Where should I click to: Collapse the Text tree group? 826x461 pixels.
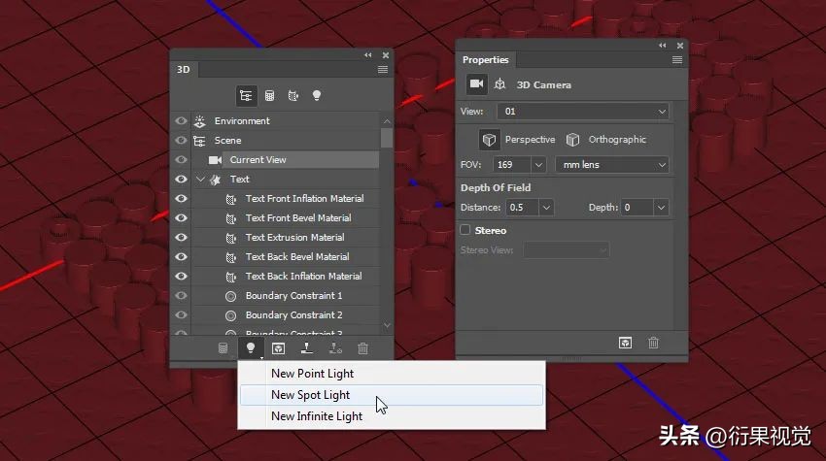200,180
